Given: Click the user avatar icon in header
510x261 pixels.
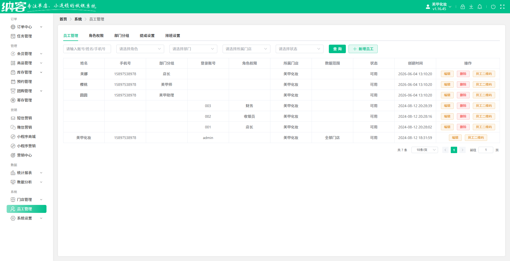Looking at the screenshot, I should tap(428, 7).
